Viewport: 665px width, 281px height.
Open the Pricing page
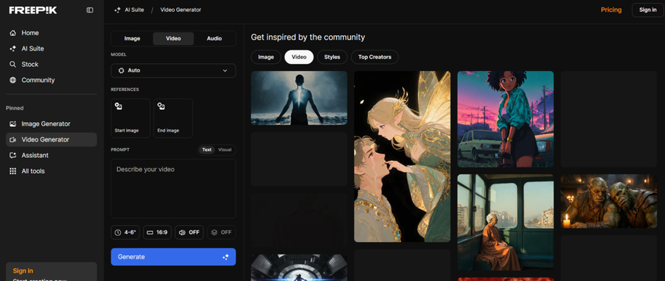[x=611, y=10]
